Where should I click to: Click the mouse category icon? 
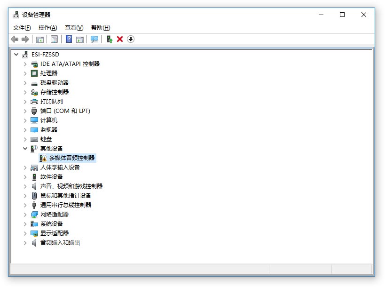click(34, 196)
